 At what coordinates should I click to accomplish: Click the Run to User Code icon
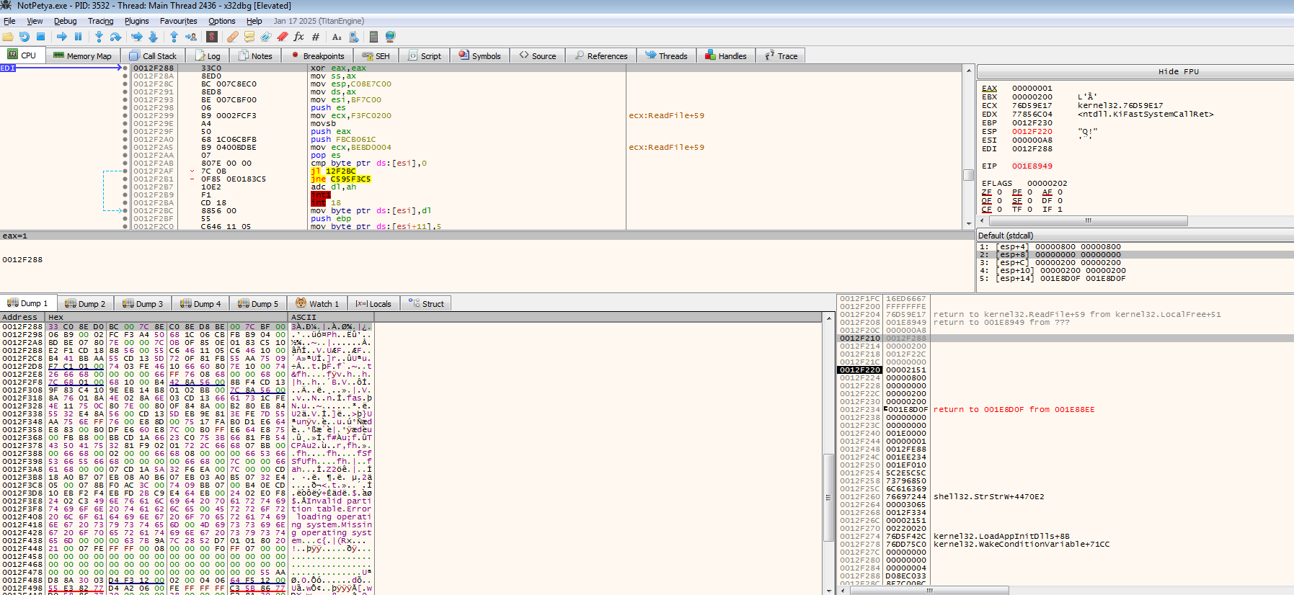pyautogui.click(x=191, y=37)
